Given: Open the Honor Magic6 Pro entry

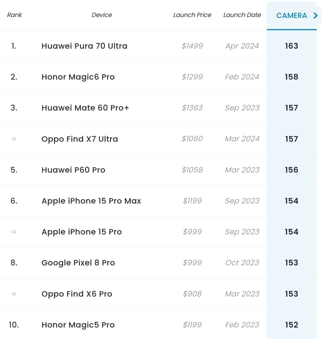Looking at the screenshot, I should pyautogui.click(x=78, y=77).
